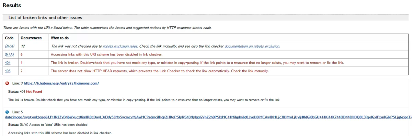
Task: Click 'Line: 9' label text
Action: tap(18, 83)
